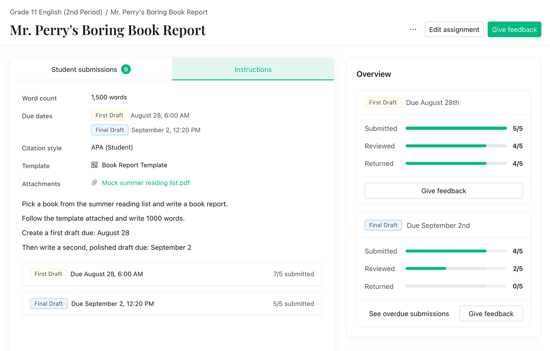Click '1,500 words' word count value
The width and height of the screenshot is (550, 351).
109,97
